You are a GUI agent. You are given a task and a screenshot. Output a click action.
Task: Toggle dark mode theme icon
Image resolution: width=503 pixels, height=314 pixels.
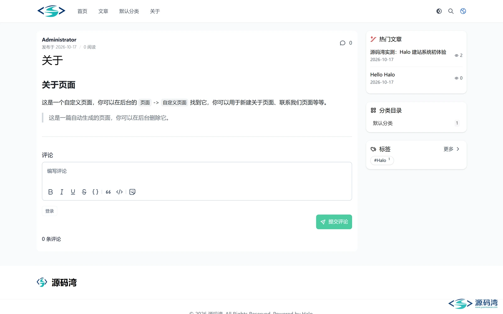439,11
